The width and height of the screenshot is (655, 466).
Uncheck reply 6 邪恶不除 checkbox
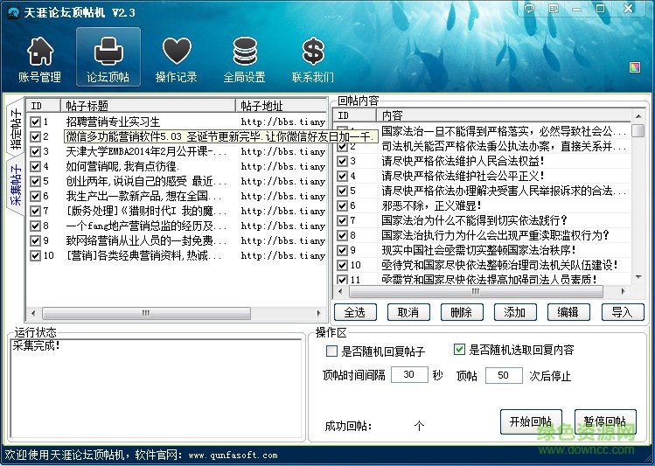(x=342, y=205)
